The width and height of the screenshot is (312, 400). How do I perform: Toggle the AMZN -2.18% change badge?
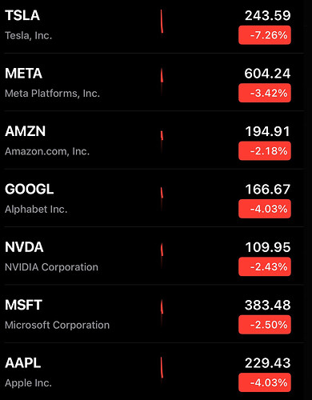point(265,151)
